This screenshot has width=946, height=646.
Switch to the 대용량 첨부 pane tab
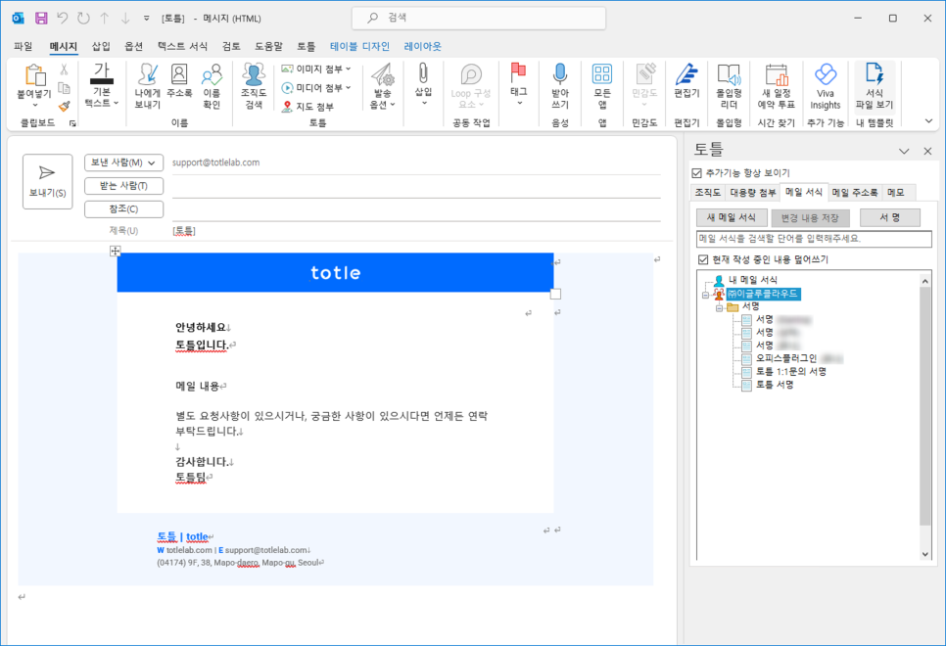tap(752, 193)
